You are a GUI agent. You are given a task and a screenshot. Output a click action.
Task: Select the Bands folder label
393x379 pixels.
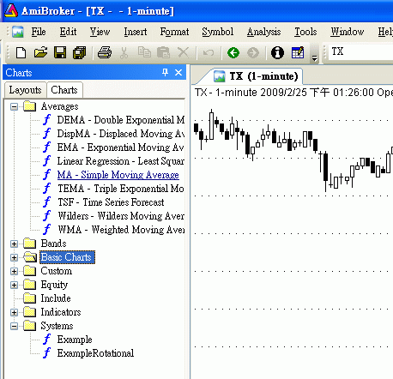tap(53, 244)
